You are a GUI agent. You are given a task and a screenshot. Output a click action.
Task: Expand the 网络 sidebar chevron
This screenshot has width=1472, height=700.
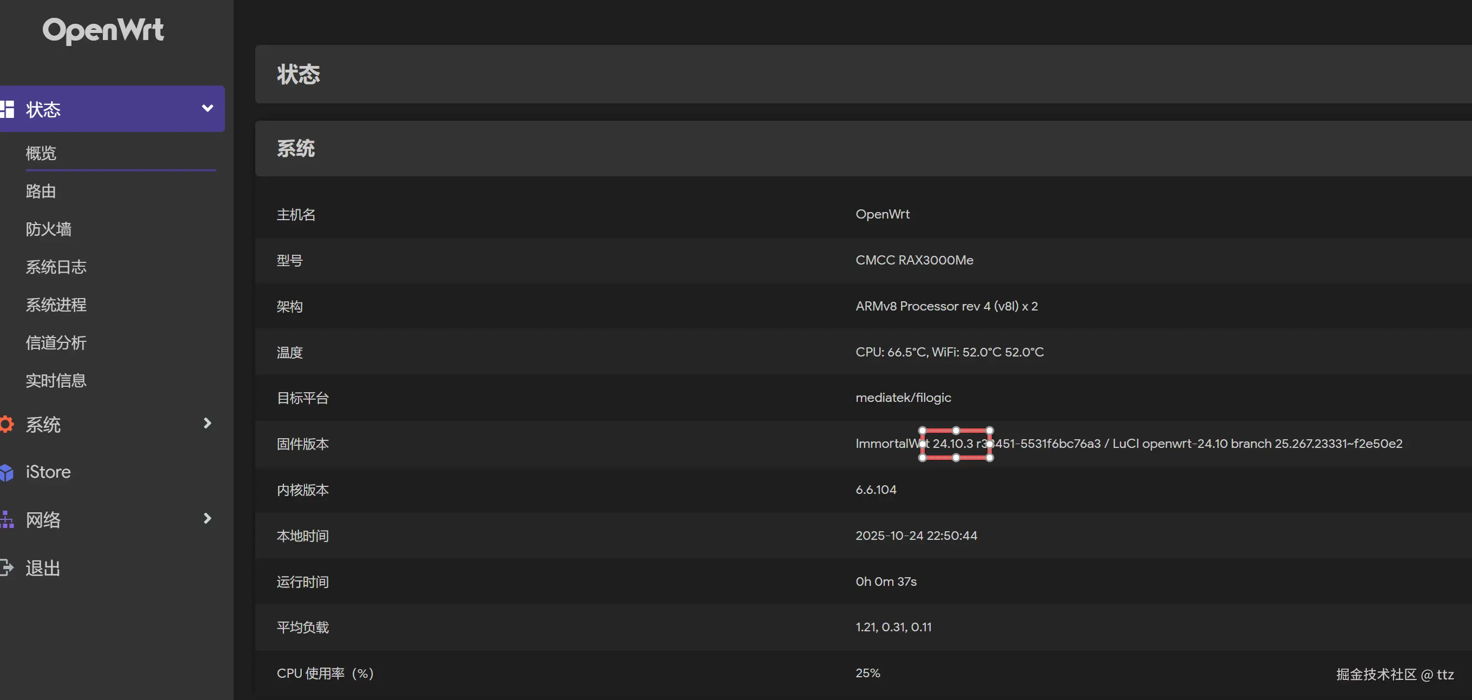tap(208, 518)
